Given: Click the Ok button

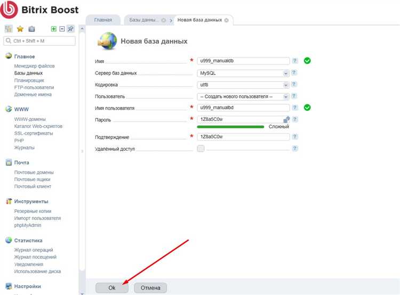Looking at the screenshot, I should (x=112, y=288).
